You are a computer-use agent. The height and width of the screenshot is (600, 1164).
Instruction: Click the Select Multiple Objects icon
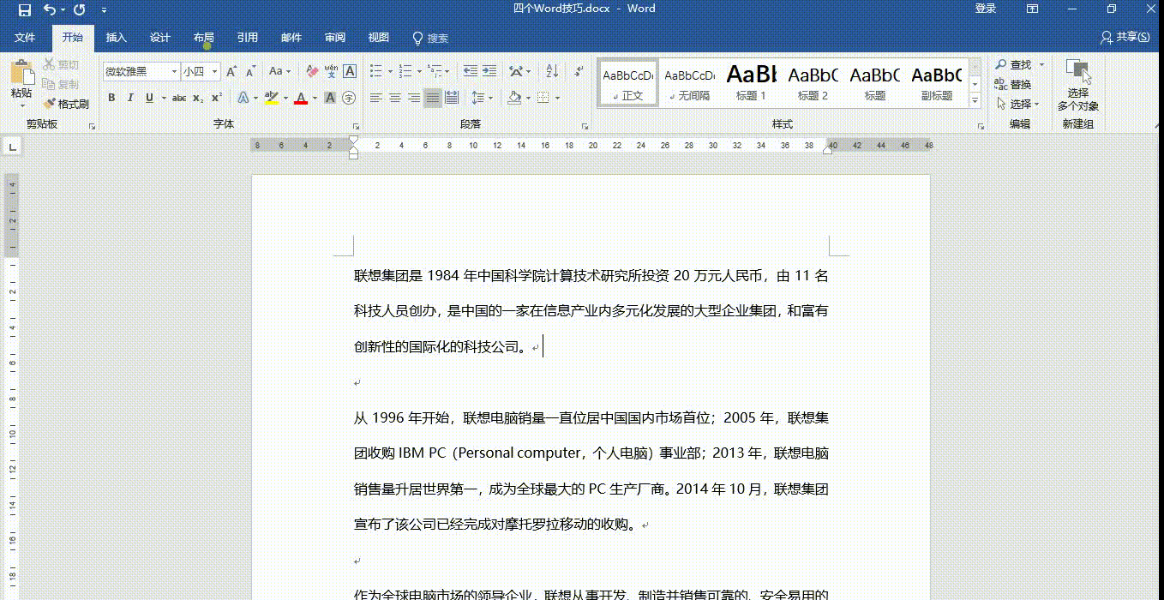point(1077,86)
